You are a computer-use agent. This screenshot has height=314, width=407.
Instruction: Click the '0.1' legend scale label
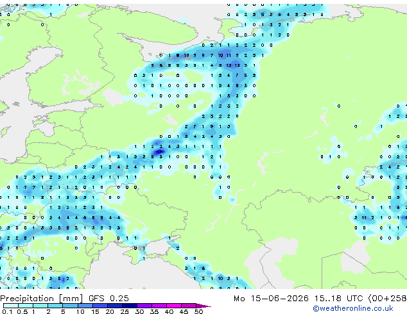click(x=7, y=311)
